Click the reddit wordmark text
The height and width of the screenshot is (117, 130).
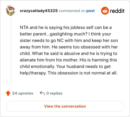(x=117, y=11)
